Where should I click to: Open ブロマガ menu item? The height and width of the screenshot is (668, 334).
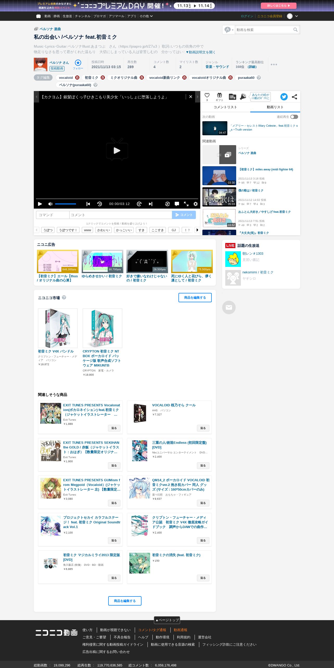pyautogui.click(x=100, y=16)
